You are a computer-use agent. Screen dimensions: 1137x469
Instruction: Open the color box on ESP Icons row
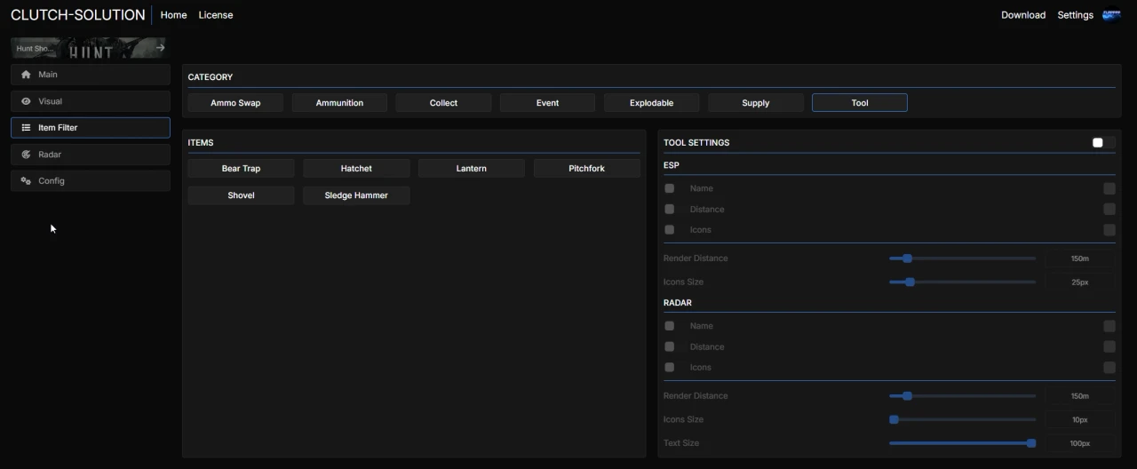point(1109,230)
